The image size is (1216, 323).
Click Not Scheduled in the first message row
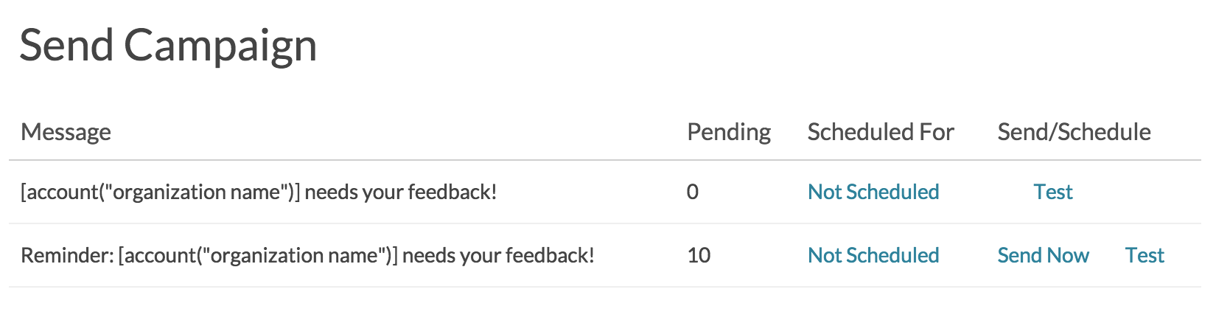pyautogui.click(x=873, y=192)
